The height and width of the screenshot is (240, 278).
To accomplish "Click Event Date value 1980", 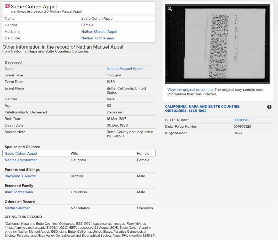I will point(110,82).
